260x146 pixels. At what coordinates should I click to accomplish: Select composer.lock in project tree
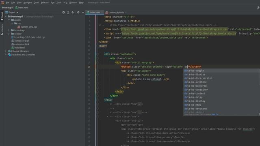pos(22,44)
